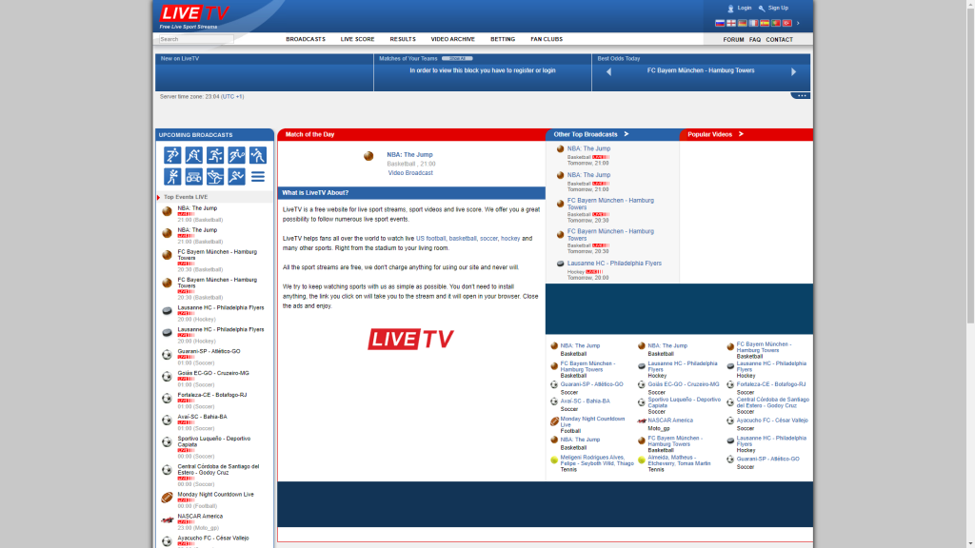This screenshot has height=548, width=975.
Task: Open Fortaleza-CE - Botafogo-RJ in sidebar list
Action: 212,395
